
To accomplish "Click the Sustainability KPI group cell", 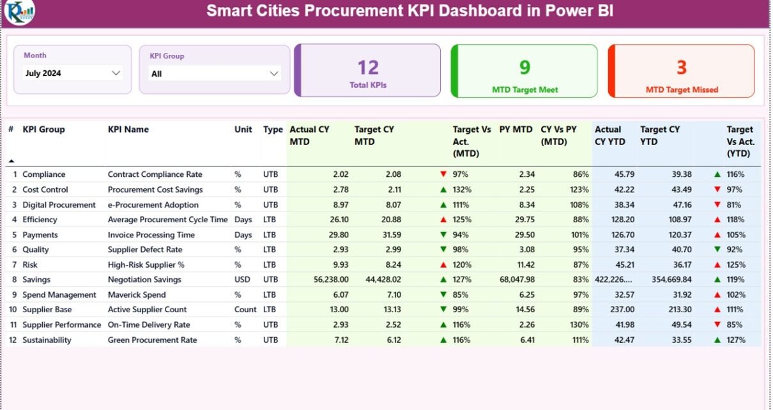I will [x=47, y=340].
